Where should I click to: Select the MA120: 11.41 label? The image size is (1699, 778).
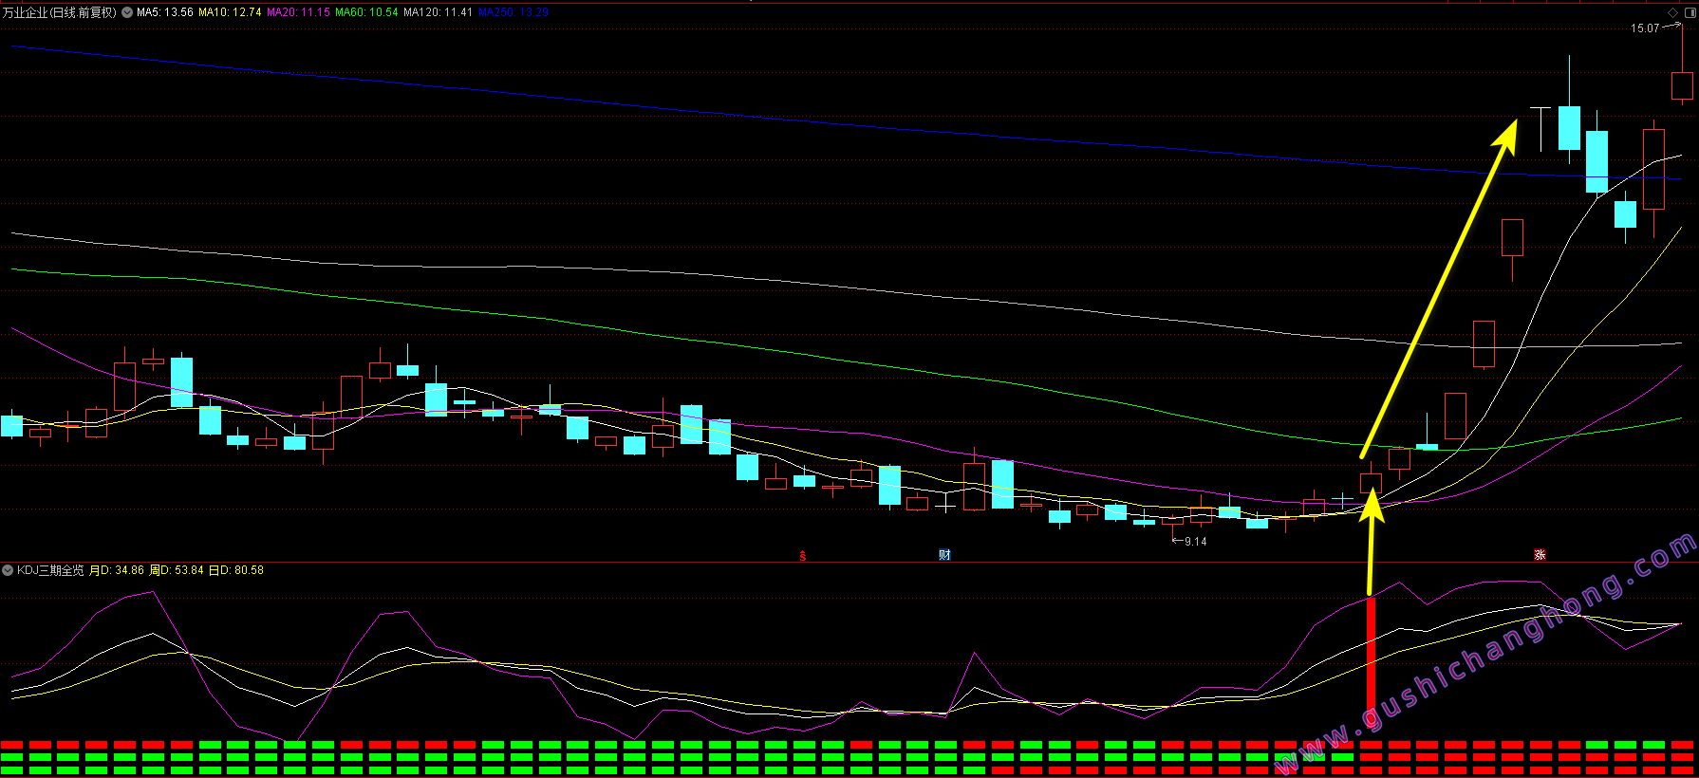pos(438,12)
